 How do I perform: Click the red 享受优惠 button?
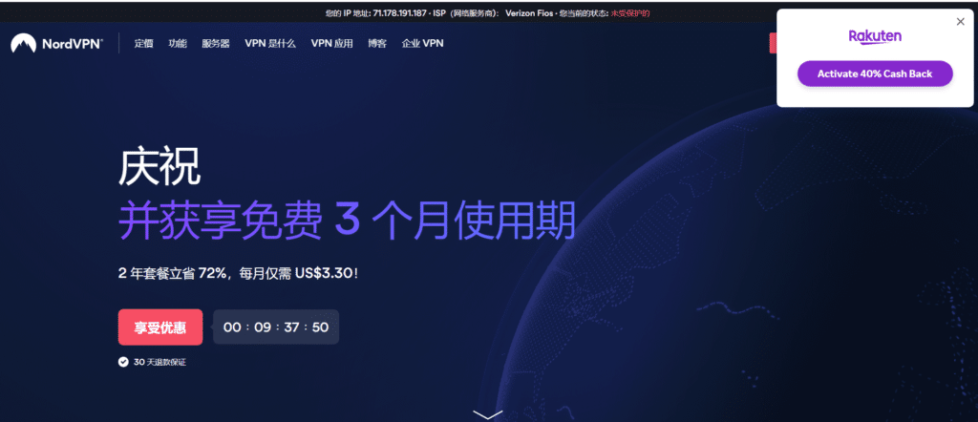[160, 327]
